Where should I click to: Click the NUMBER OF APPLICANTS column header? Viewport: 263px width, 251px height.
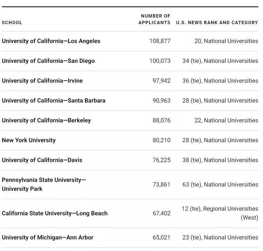[x=155, y=19]
